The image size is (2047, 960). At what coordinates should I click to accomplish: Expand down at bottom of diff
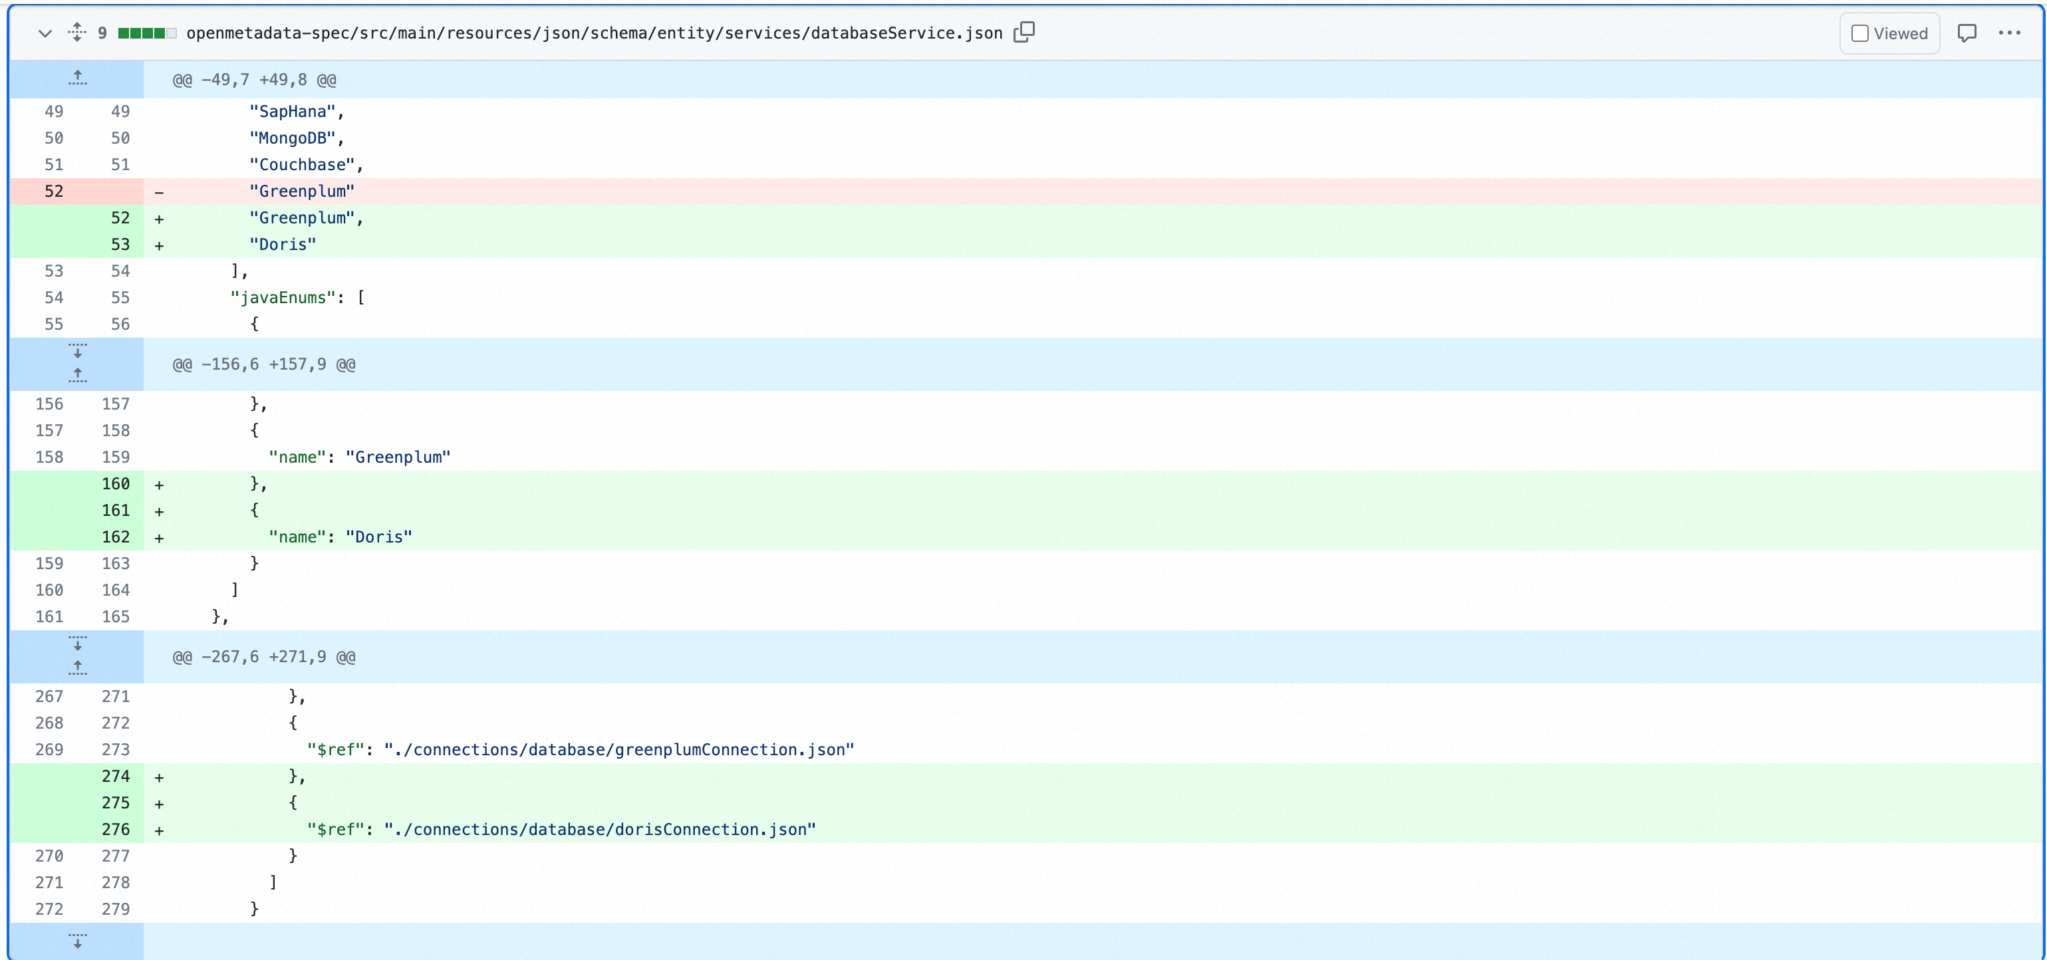77,941
